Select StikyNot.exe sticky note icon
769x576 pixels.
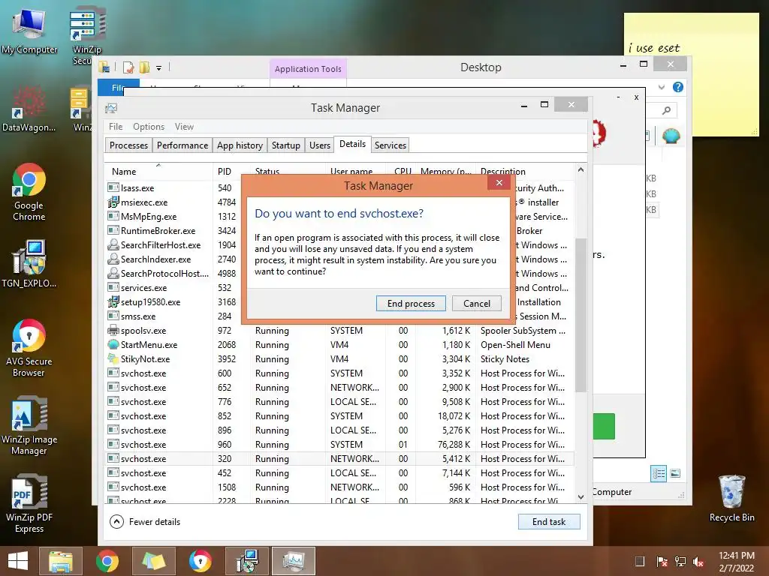coord(113,358)
